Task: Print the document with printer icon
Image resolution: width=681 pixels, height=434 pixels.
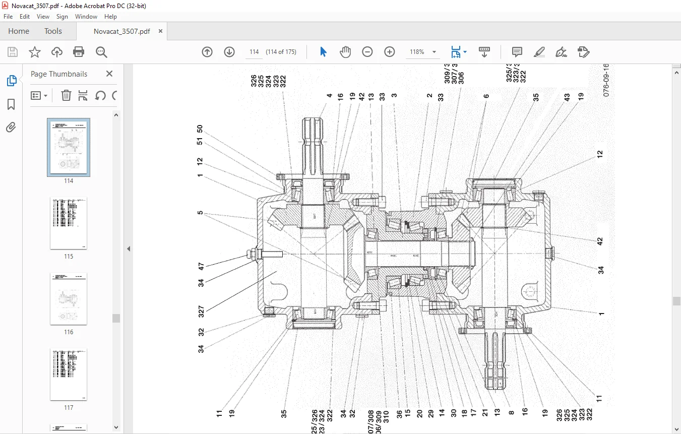Action: (79, 52)
